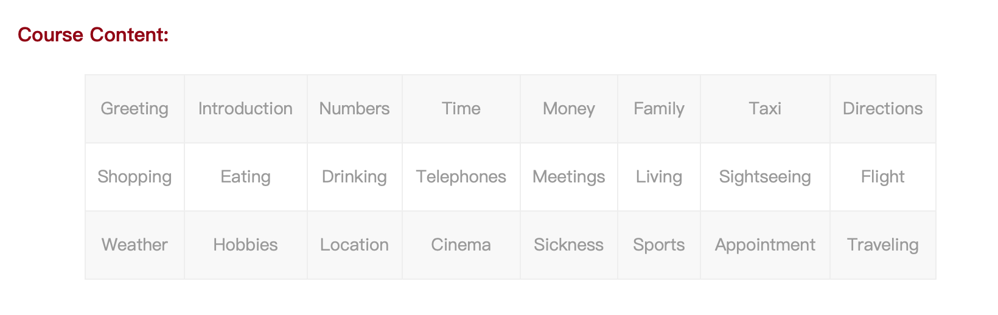
Task: Select the Weather cell
Action: pyautogui.click(x=134, y=245)
